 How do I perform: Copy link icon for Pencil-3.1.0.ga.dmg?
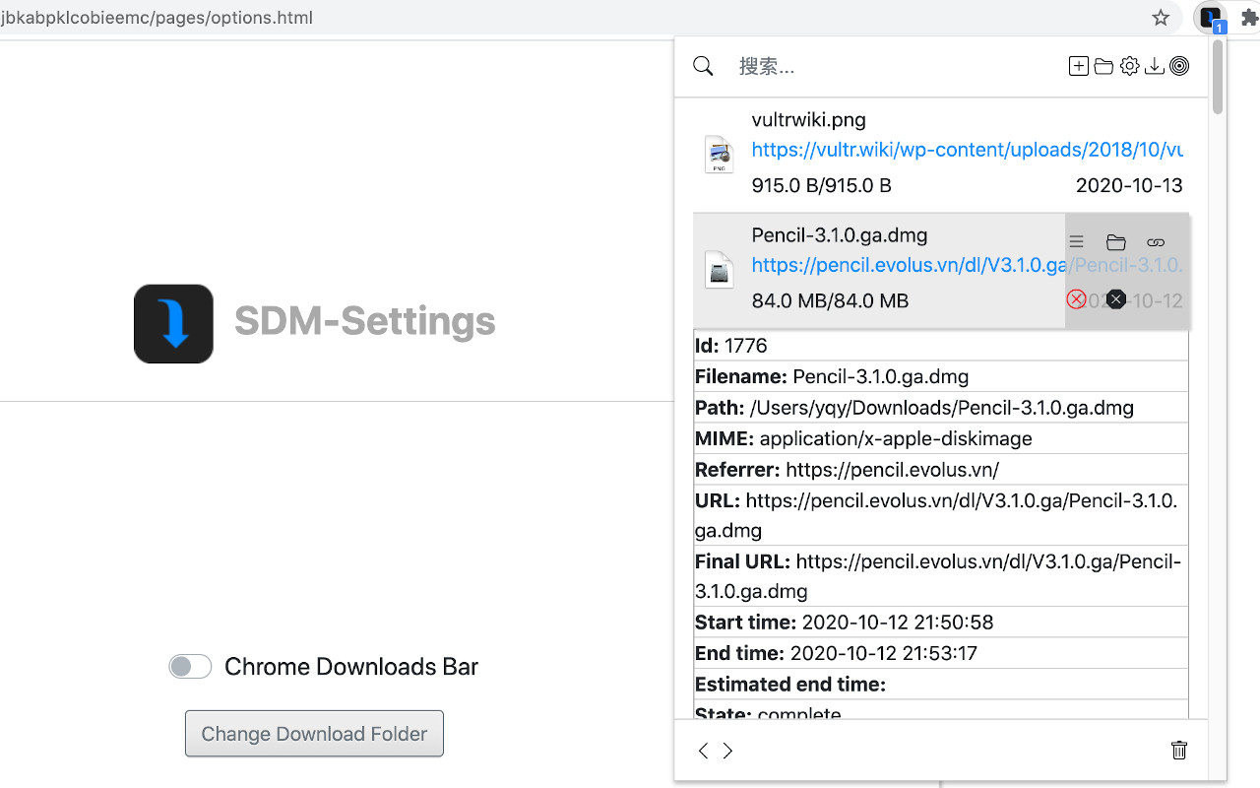pyautogui.click(x=1156, y=242)
